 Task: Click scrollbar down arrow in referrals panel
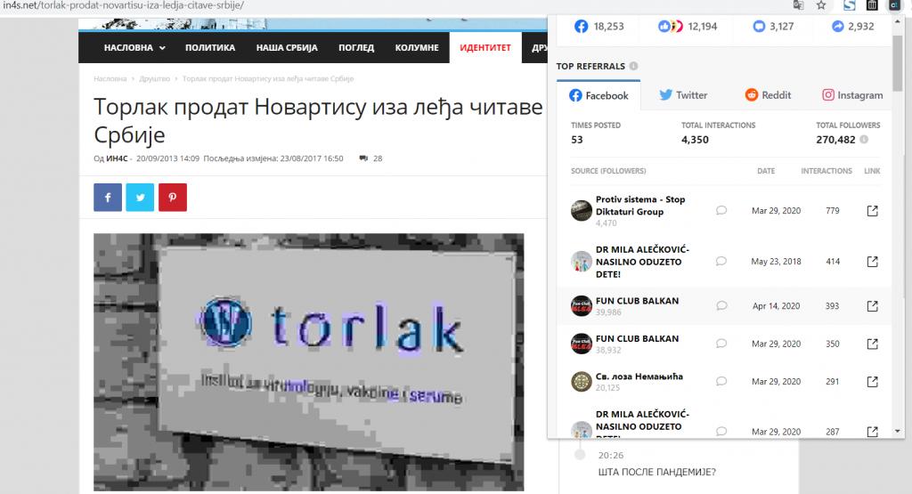coord(898,431)
